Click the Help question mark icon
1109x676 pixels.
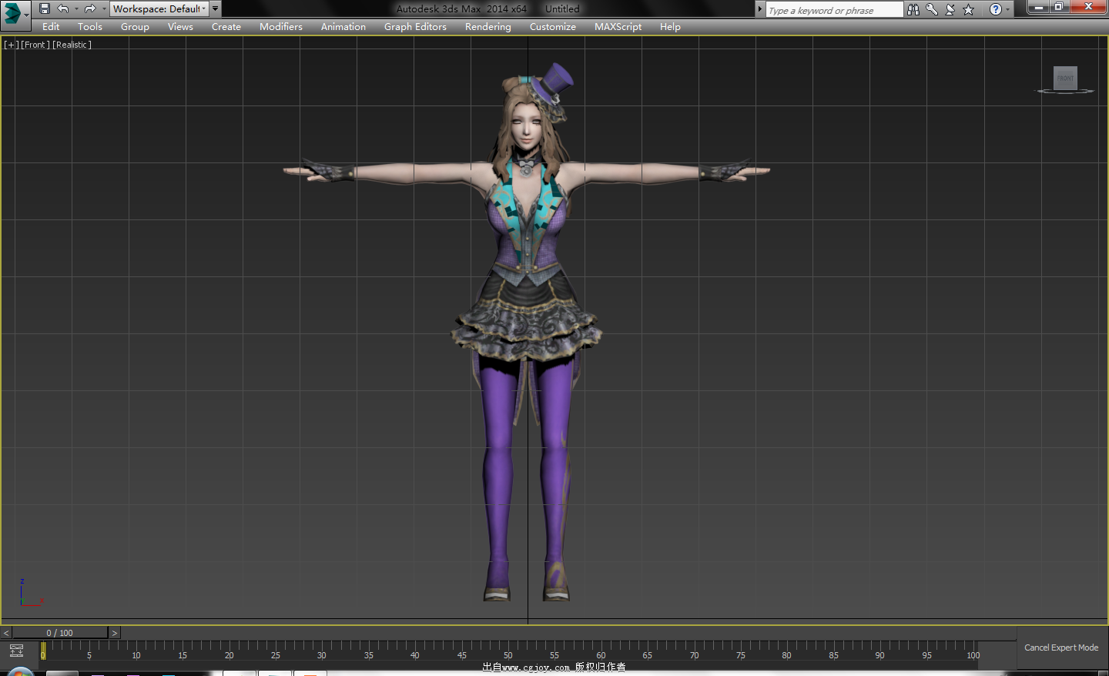tap(995, 9)
